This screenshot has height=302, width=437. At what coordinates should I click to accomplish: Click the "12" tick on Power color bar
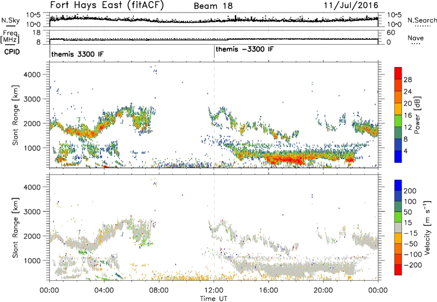click(408, 128)
